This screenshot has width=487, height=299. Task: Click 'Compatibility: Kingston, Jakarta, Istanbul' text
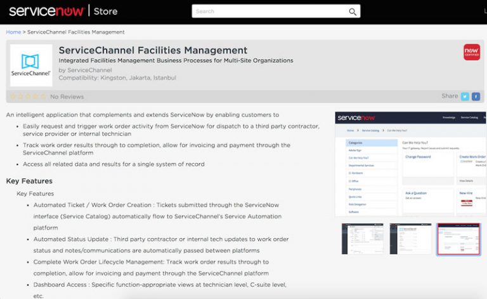117,77
